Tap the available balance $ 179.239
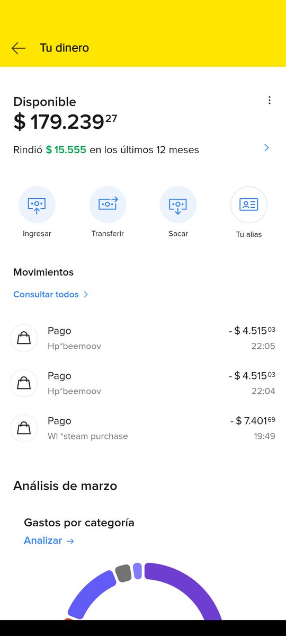 point(65,121)
